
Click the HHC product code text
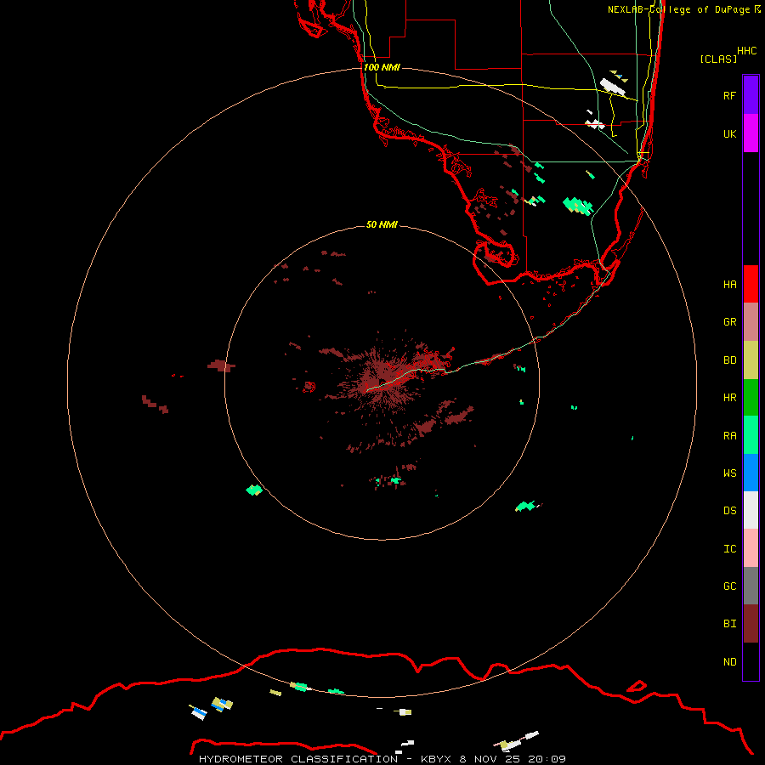(x=747, y=51)
